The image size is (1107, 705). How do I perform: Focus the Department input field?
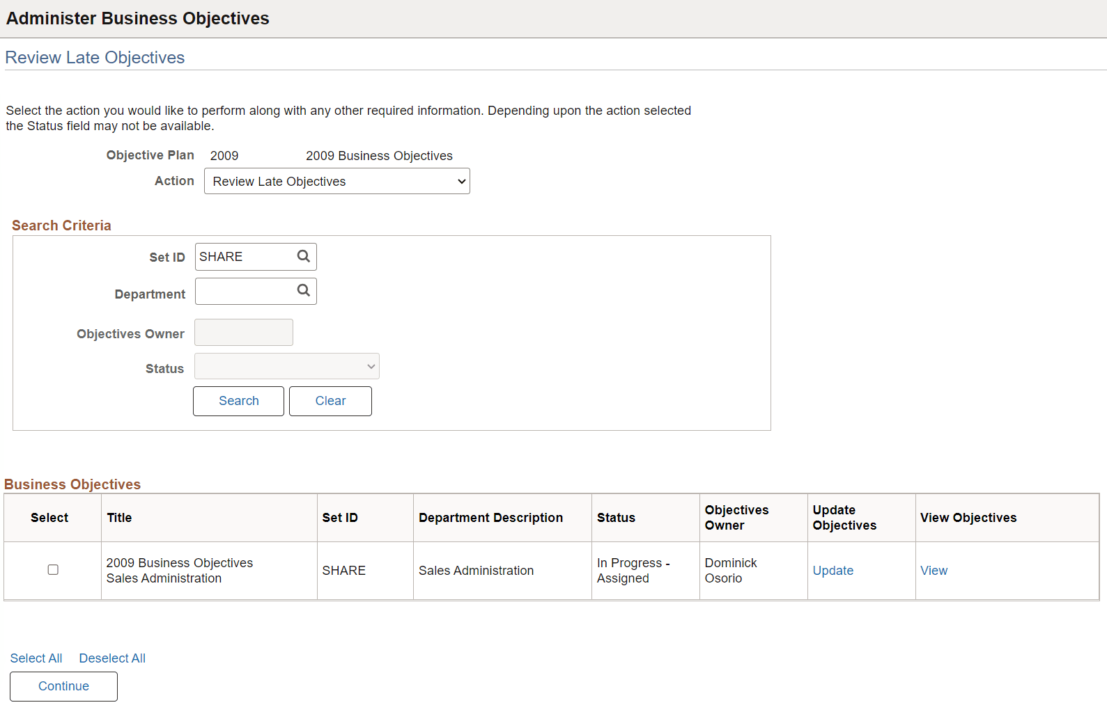pyautogui.click(x=246, y=291)
